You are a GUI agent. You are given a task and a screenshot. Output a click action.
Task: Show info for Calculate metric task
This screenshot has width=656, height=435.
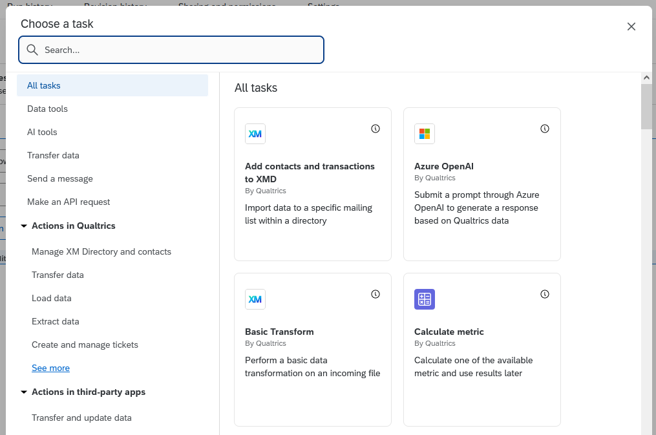545,295
